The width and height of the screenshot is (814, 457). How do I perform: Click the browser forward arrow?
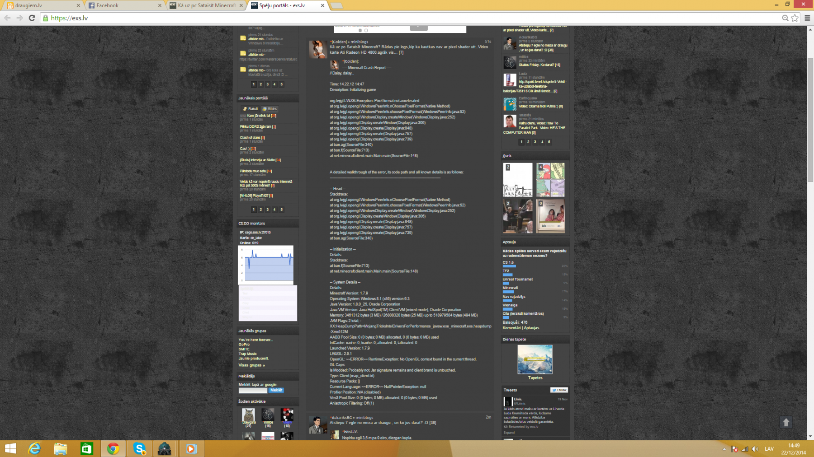(19, 18)
